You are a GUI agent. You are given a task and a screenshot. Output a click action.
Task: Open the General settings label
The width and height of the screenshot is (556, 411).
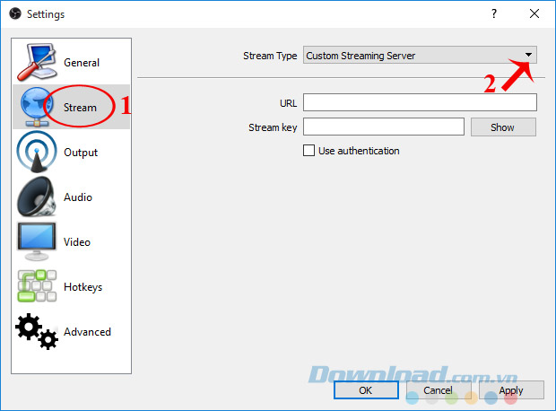point(82,63)
